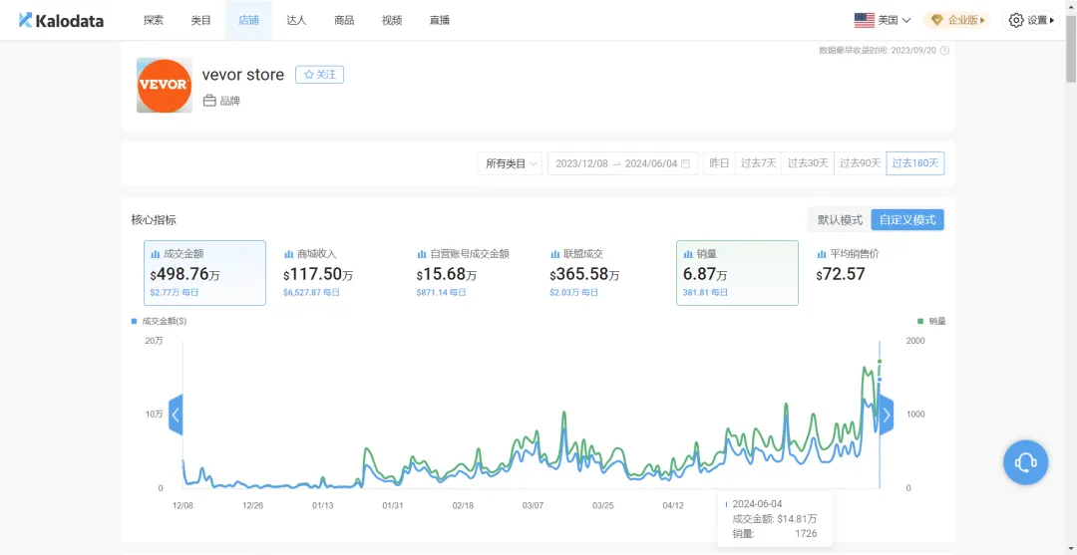Toggle the 成交金额($) blue legend swatch
Screen dimensions: 1077x555
click(x=135, y=321)
